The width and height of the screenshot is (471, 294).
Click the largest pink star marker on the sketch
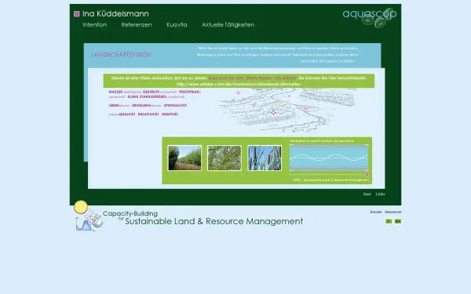273,112
